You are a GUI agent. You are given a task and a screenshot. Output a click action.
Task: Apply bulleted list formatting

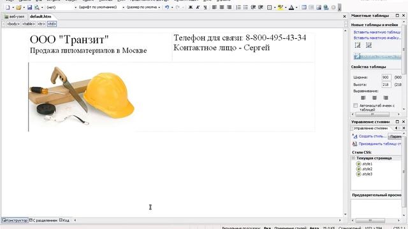point(245,8)
